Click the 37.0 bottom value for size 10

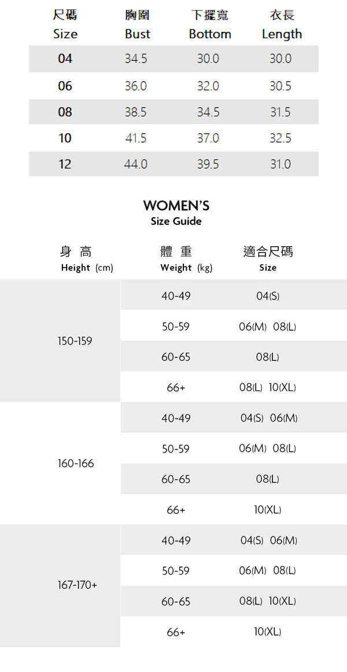tap(208, 138)
